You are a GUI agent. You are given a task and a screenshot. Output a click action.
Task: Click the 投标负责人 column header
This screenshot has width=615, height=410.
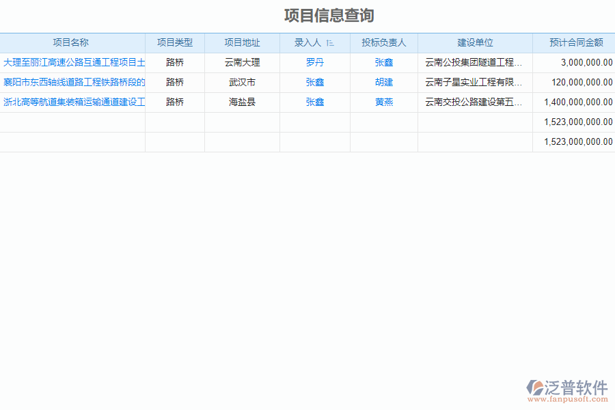coord(383,42)
